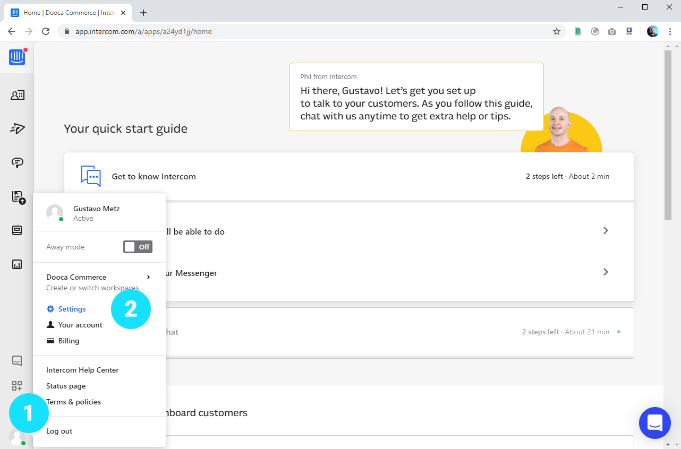Open a new browser tab

[143, 13]
